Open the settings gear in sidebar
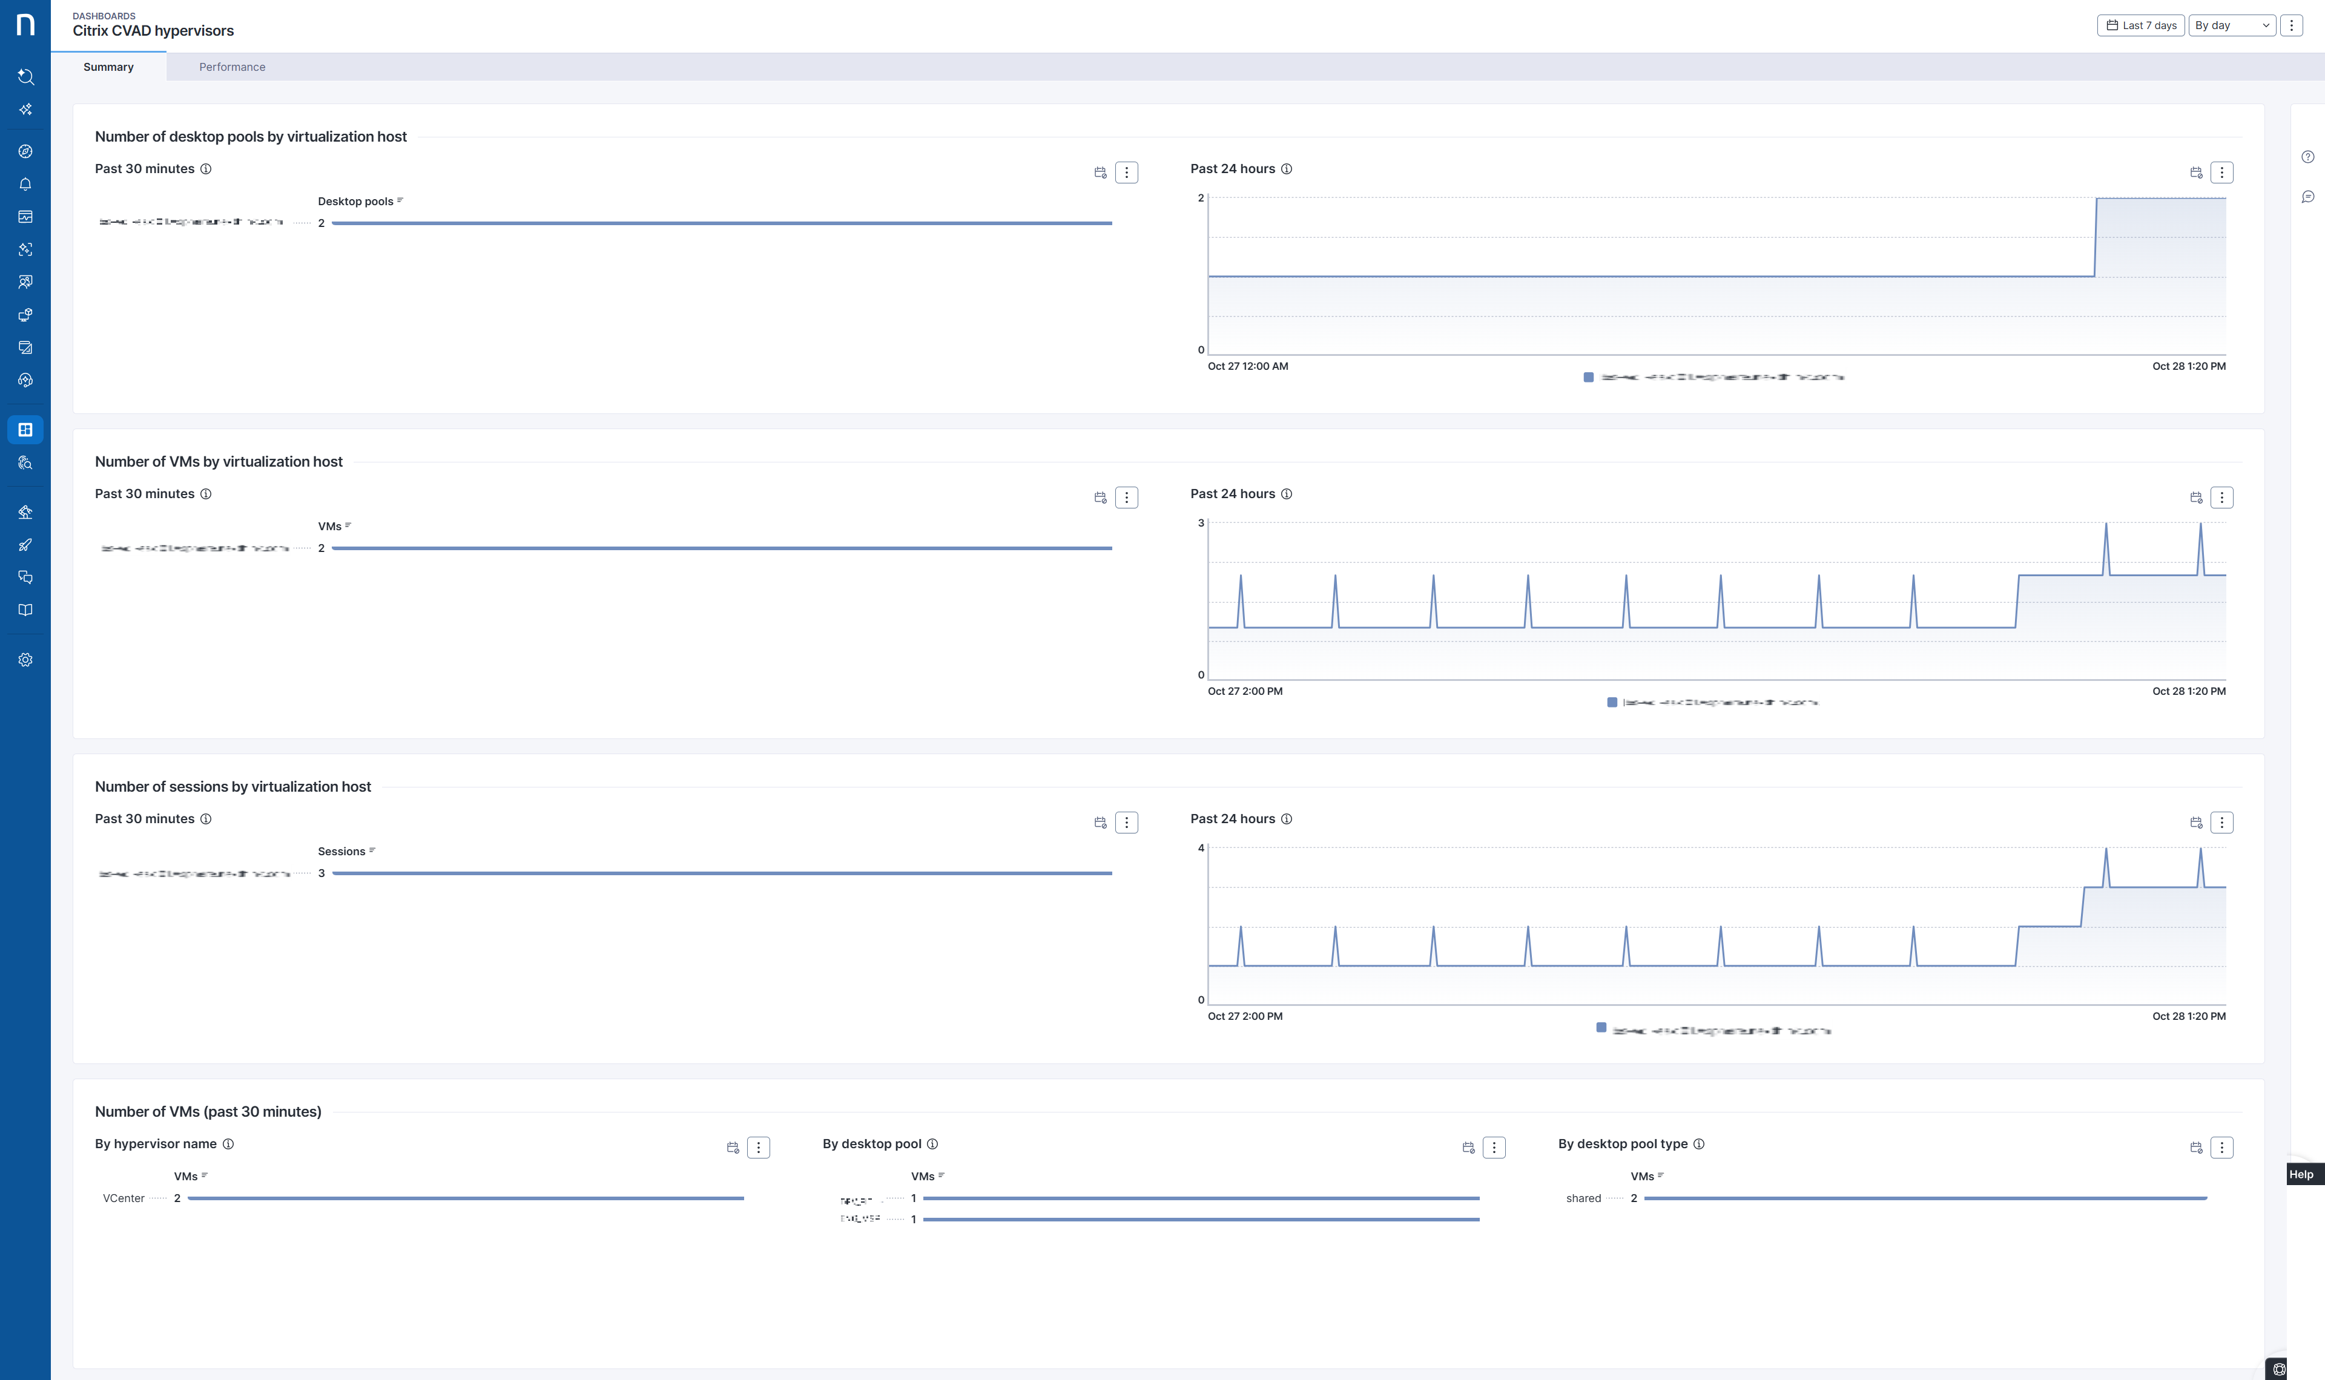2325x1380 pixels. 25,659
